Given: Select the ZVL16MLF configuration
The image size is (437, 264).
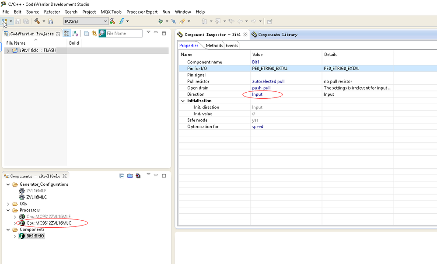Looking at the screenshot, I should 36,191.
